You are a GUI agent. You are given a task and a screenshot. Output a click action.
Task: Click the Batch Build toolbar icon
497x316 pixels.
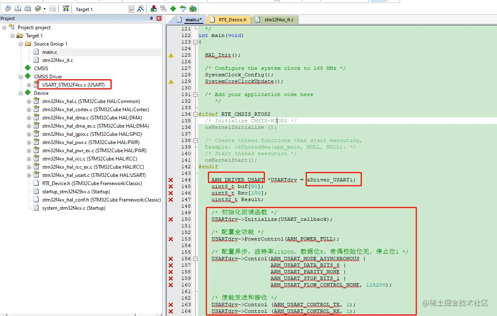(38, 9)
